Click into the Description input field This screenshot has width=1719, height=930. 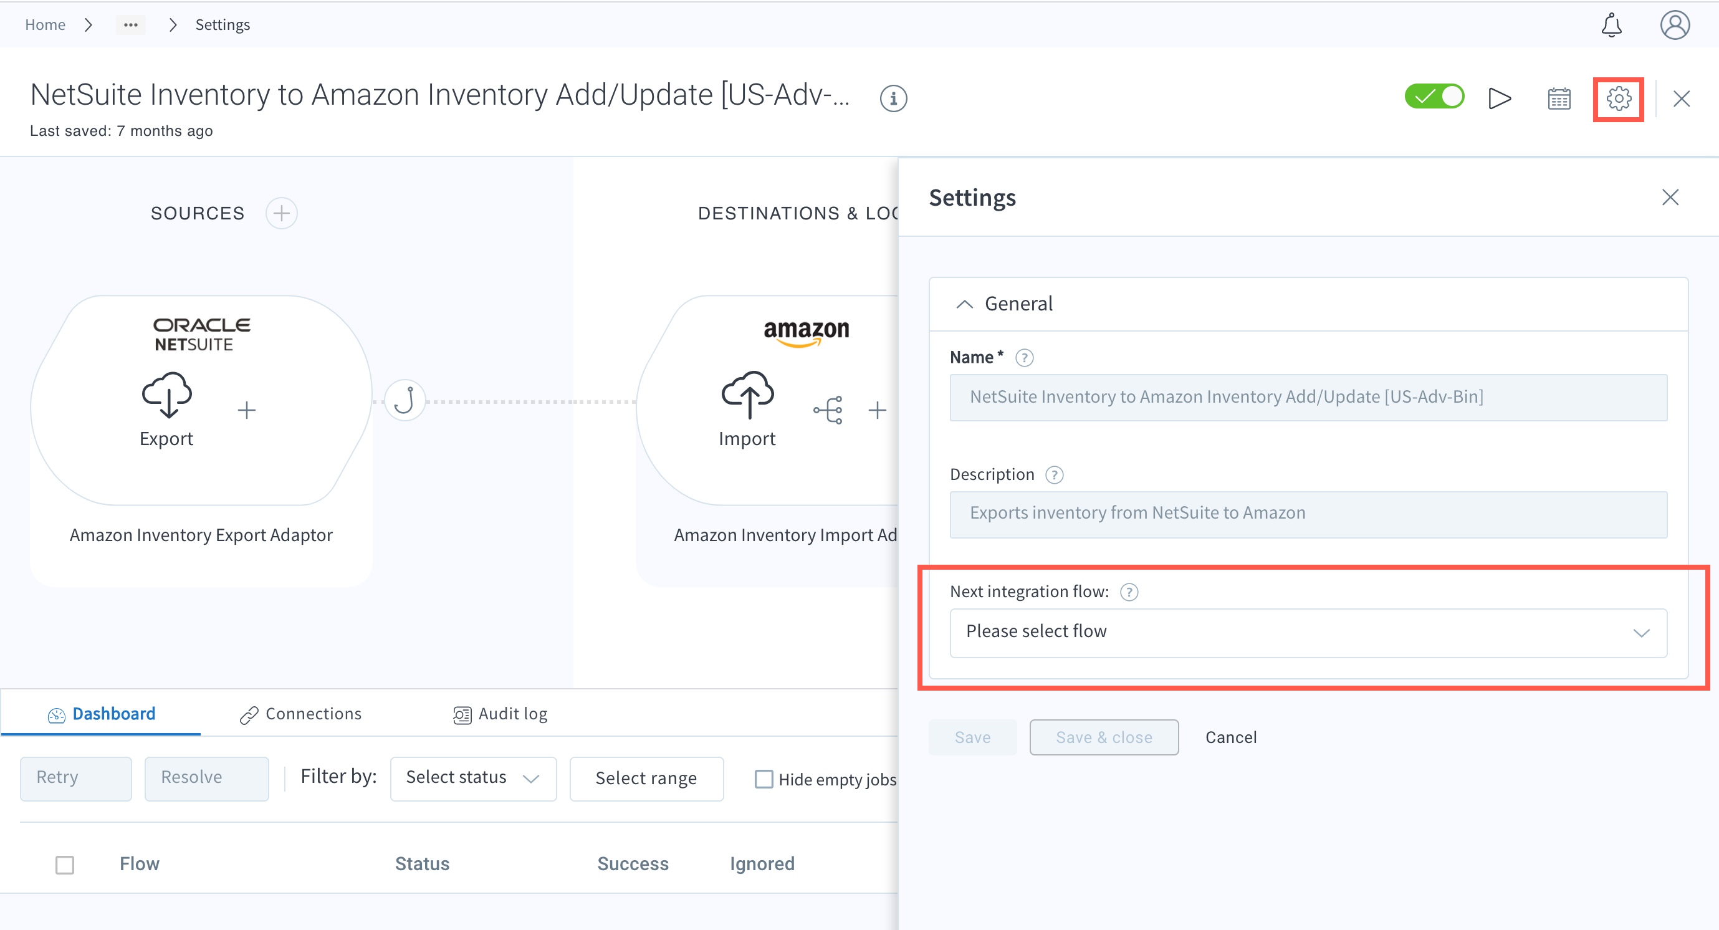click(1308, 514)
